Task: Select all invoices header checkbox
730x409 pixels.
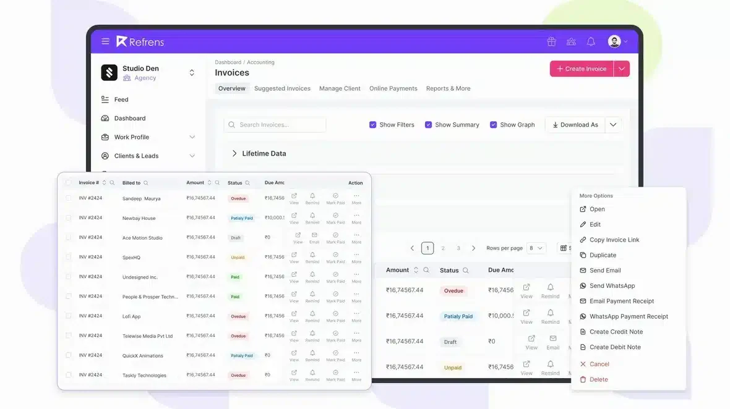Action: click(x=69, y=183)
